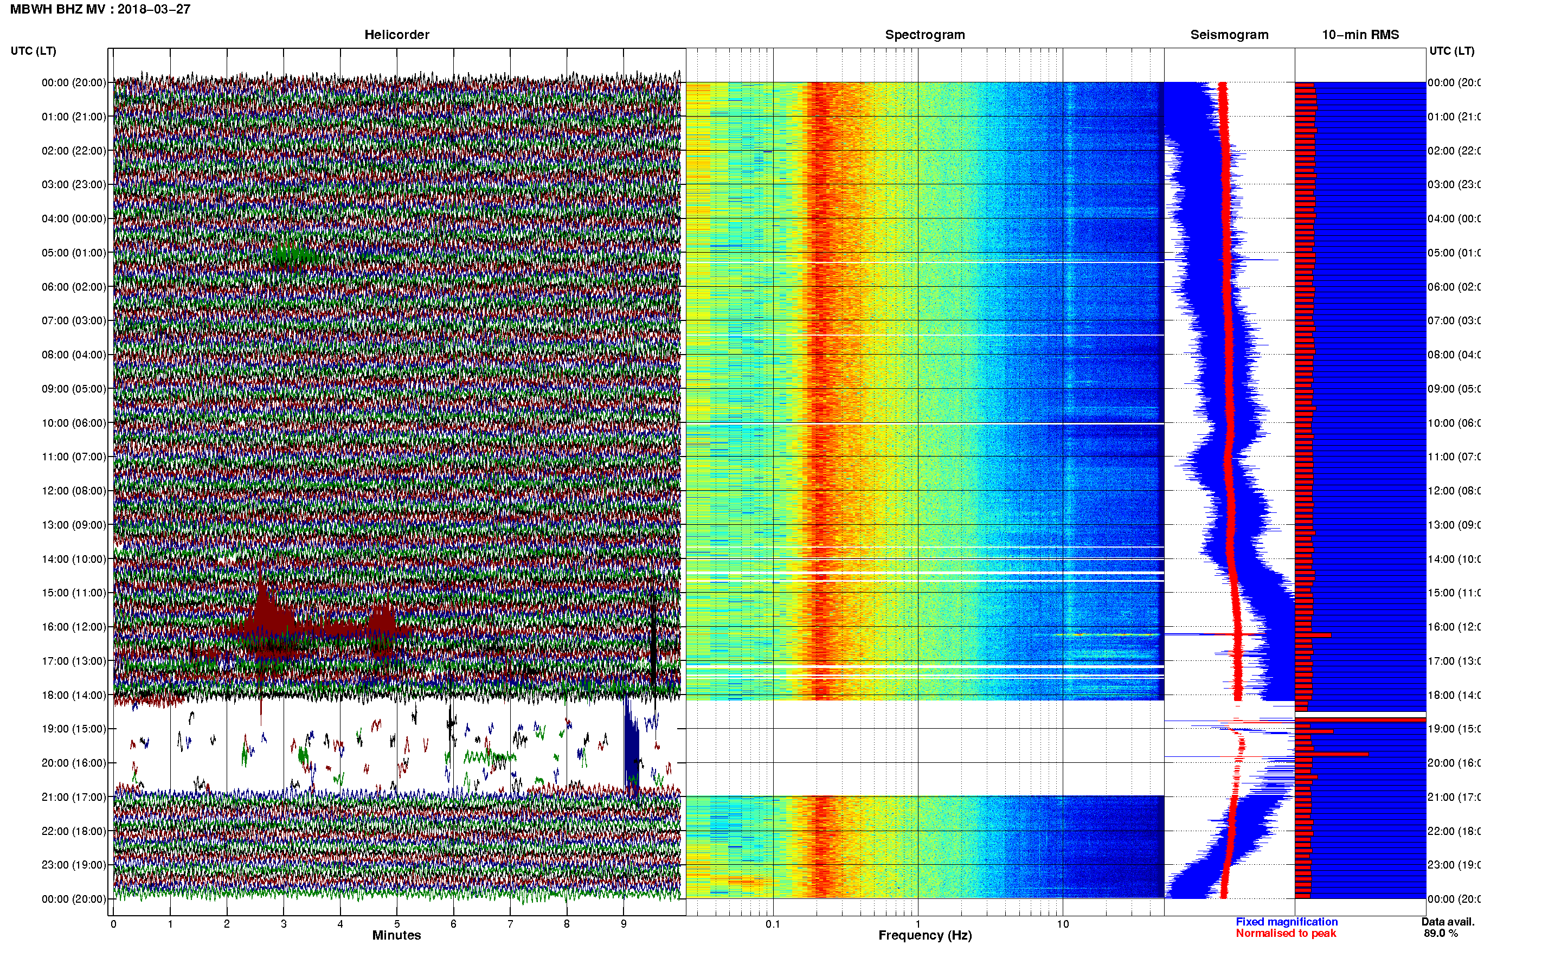Click the left '06:00 (02:00)' time label
Viewport: 1542px width, 964px height.
74,287
